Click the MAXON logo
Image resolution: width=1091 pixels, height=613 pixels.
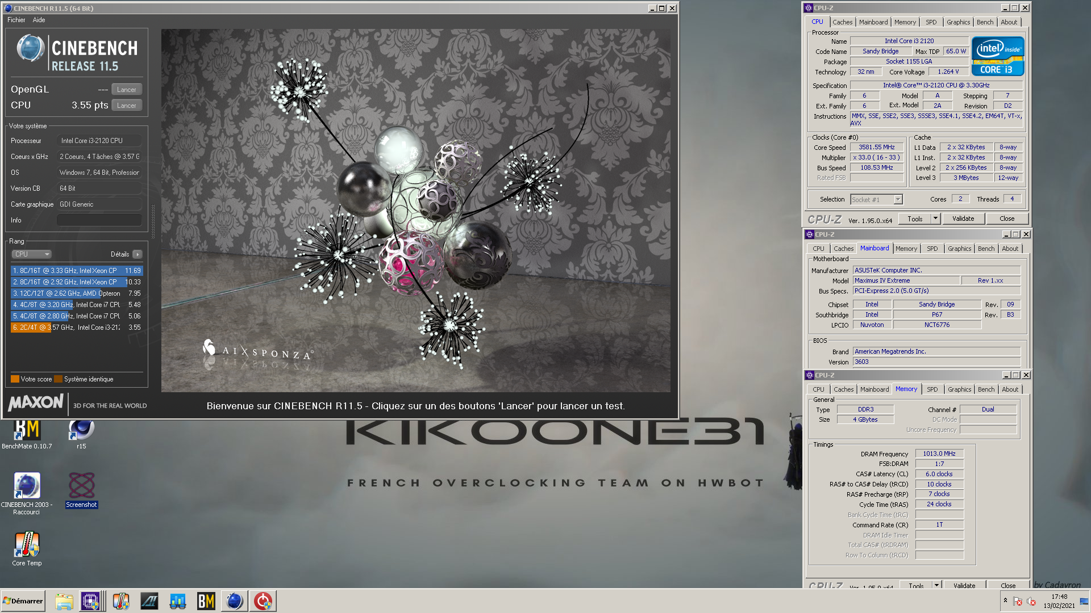point(36,403)
